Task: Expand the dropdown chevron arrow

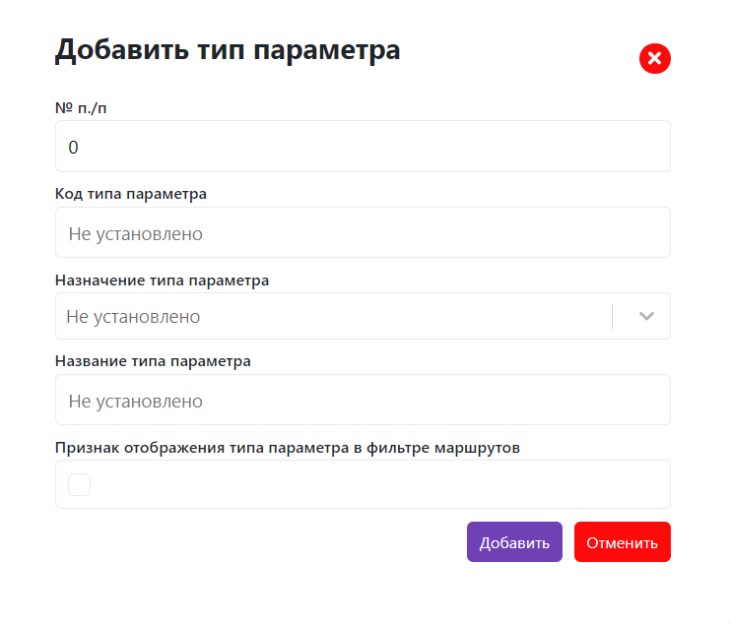Action: [x=646, y=317]
